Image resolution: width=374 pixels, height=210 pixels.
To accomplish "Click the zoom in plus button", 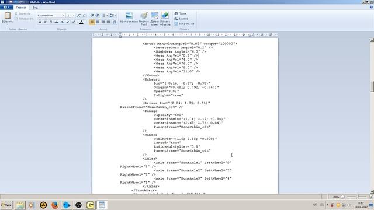I will tap(371, 197).
